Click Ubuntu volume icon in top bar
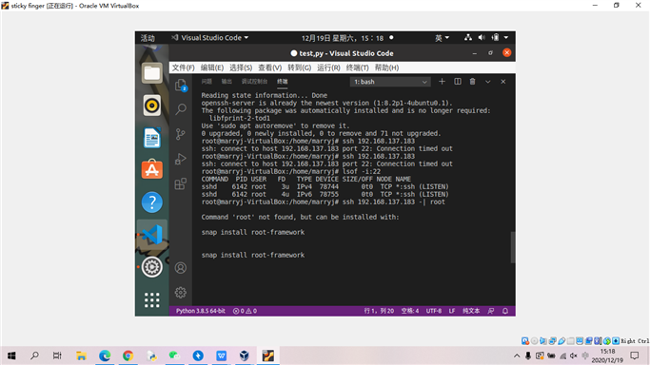Viewport: 650px width, 365px height. coord(482,38)
